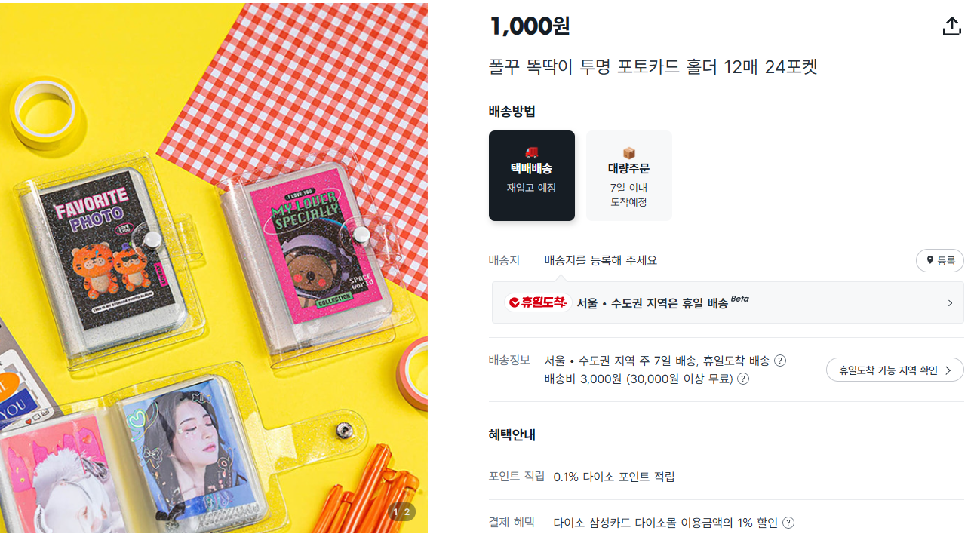The width and height of the screenshot is (974, 534).
Task: Open help icon next to 휴일도착 배송
Action: tap(780, 361)
